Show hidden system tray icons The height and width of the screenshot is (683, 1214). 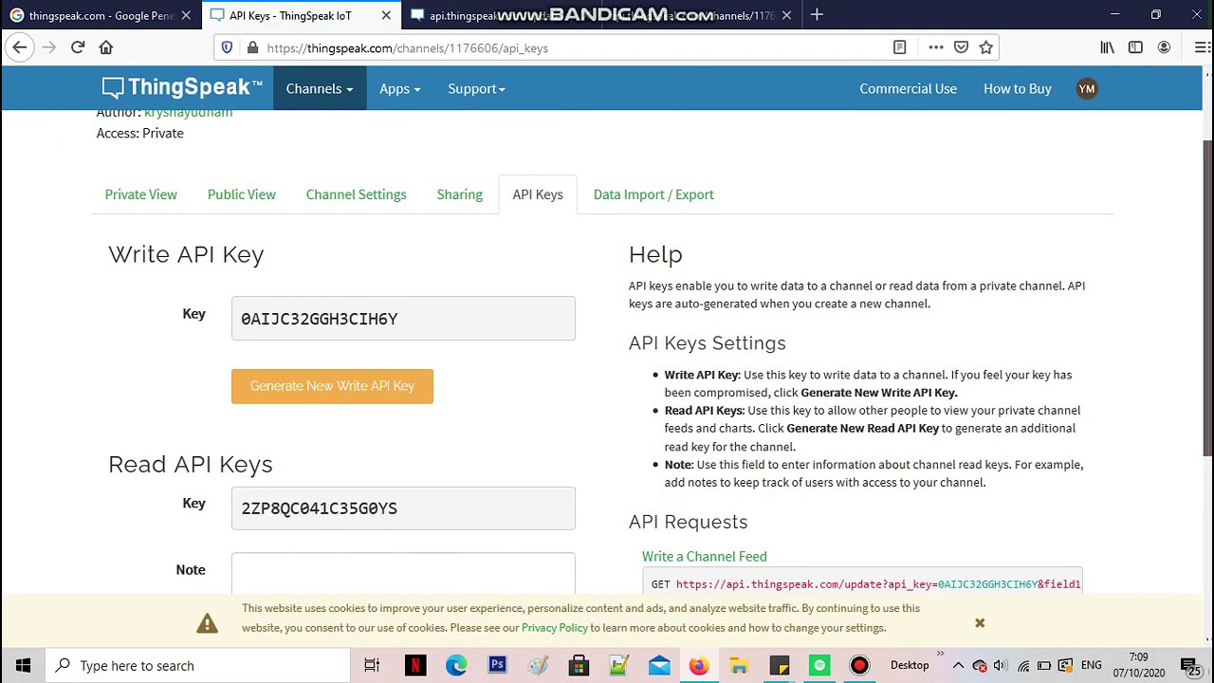pos(958,666)
